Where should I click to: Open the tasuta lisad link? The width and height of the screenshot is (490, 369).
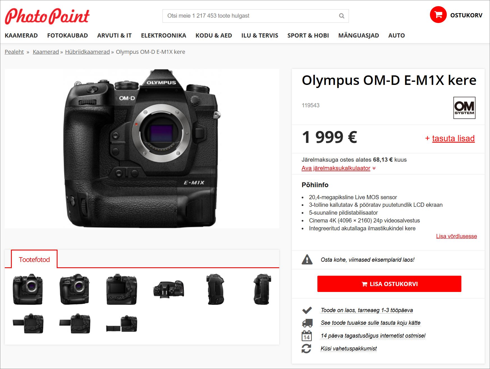(453, 138)
